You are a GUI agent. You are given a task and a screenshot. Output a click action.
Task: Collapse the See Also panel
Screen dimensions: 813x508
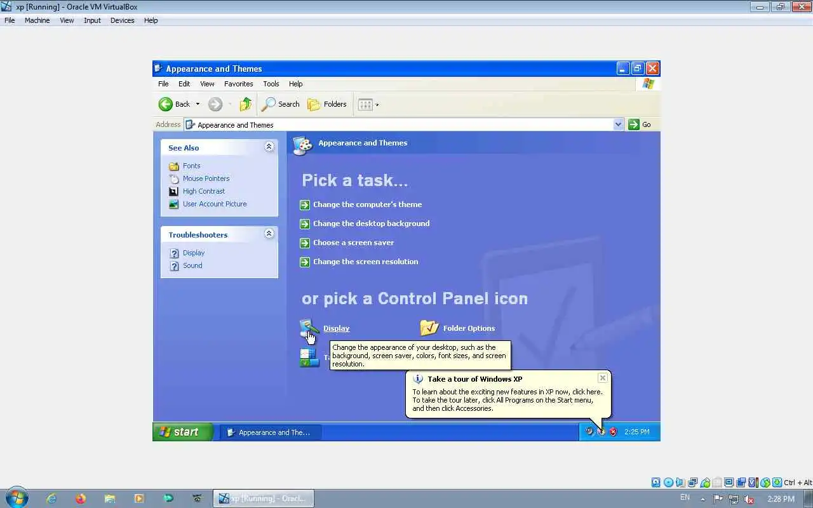pyautogui.click(x=269, y=147)
